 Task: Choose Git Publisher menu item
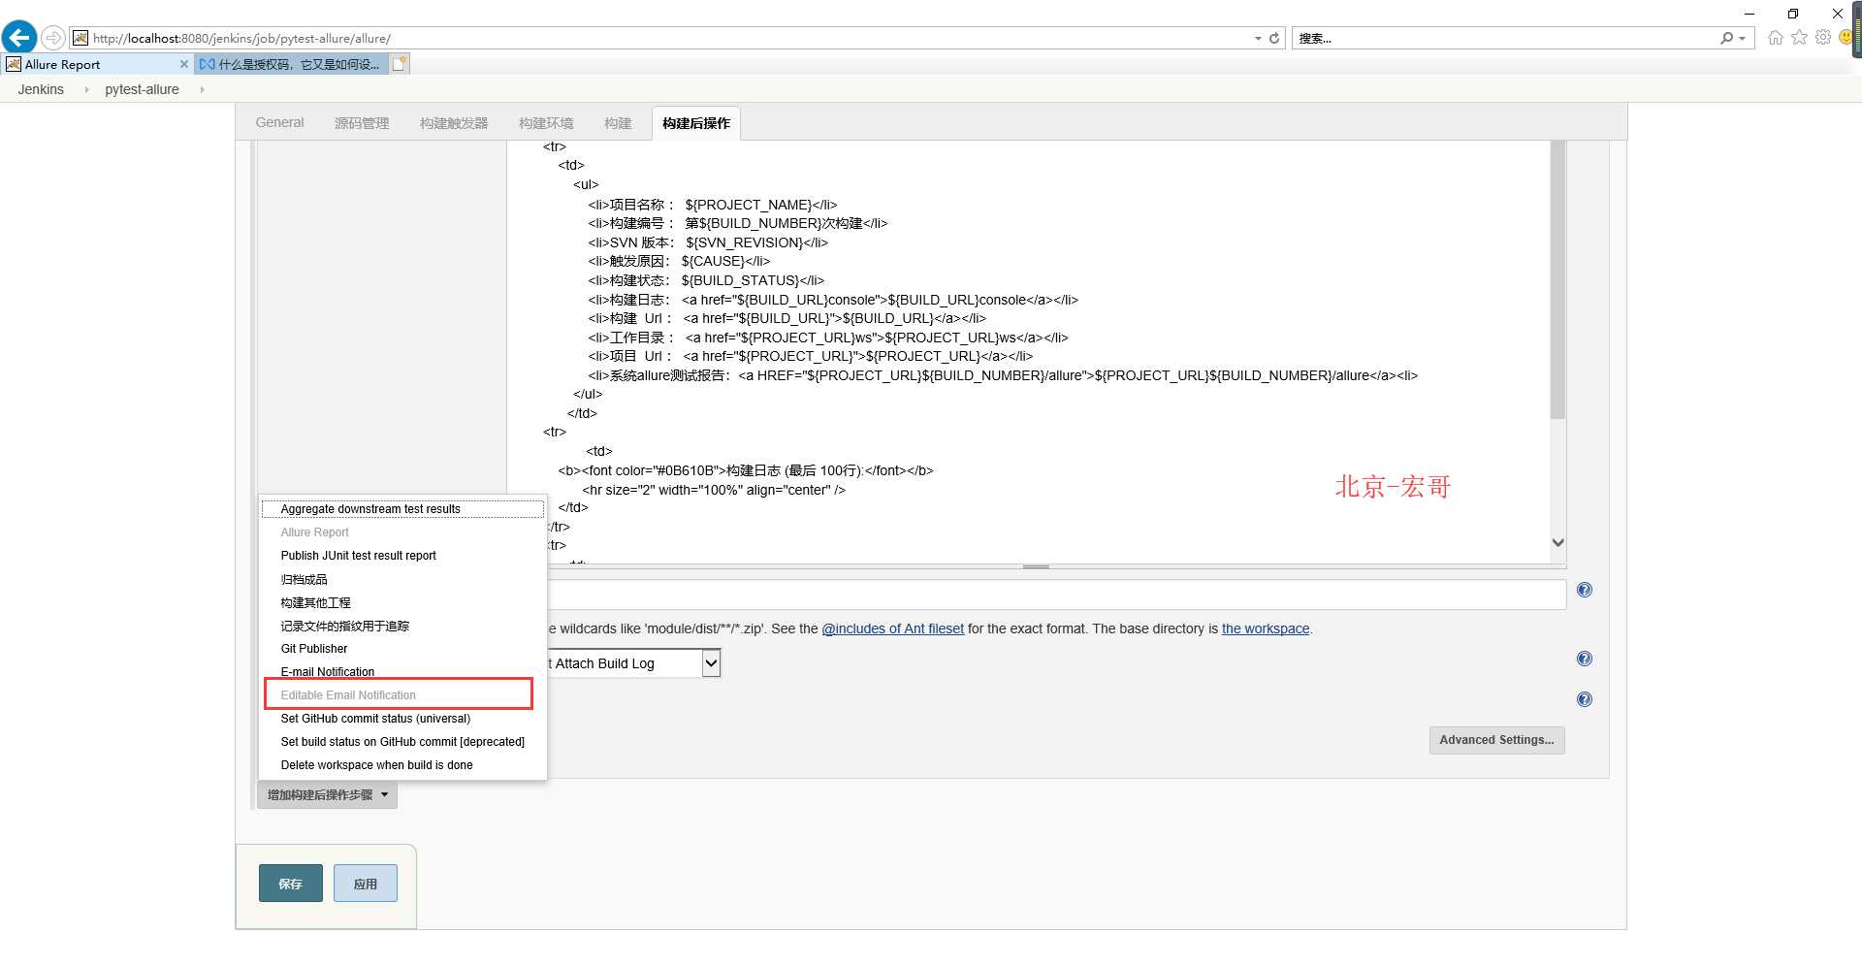[x=402, y=649]
